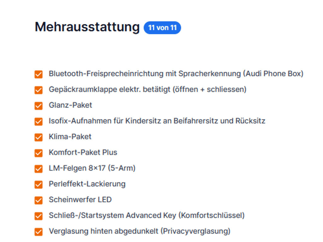Toggle the Schließ-/Startsystem Advanced Key checkbox

pyautogui.click(x=38, y=216)
